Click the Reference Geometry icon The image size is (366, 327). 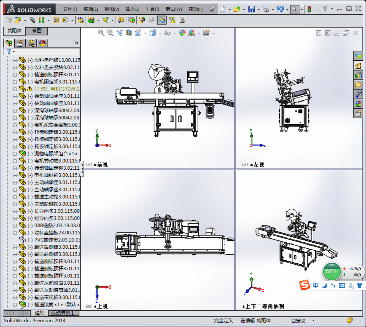pos(106,20)
